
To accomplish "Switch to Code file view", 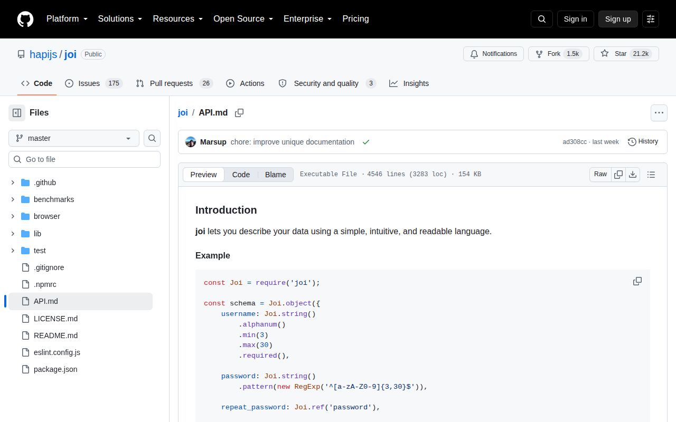I will 241,175.
